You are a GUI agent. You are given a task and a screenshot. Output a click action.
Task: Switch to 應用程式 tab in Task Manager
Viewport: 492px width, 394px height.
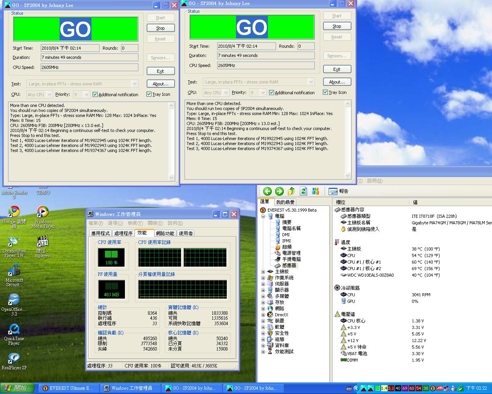tap(100, 234)
